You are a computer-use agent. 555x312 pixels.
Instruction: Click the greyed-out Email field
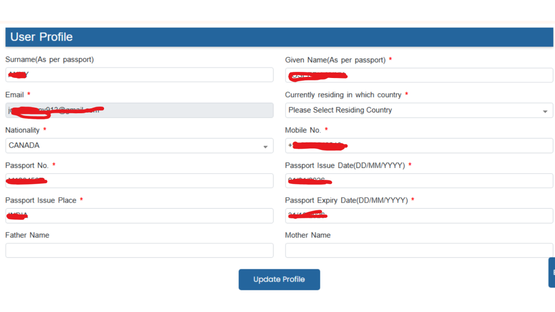139,110
